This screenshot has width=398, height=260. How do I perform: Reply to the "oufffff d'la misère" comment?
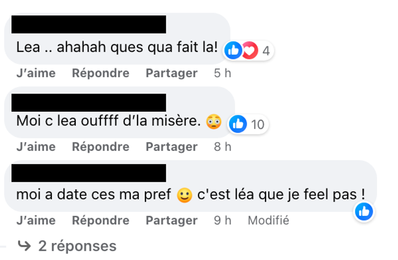pos(100,147)
